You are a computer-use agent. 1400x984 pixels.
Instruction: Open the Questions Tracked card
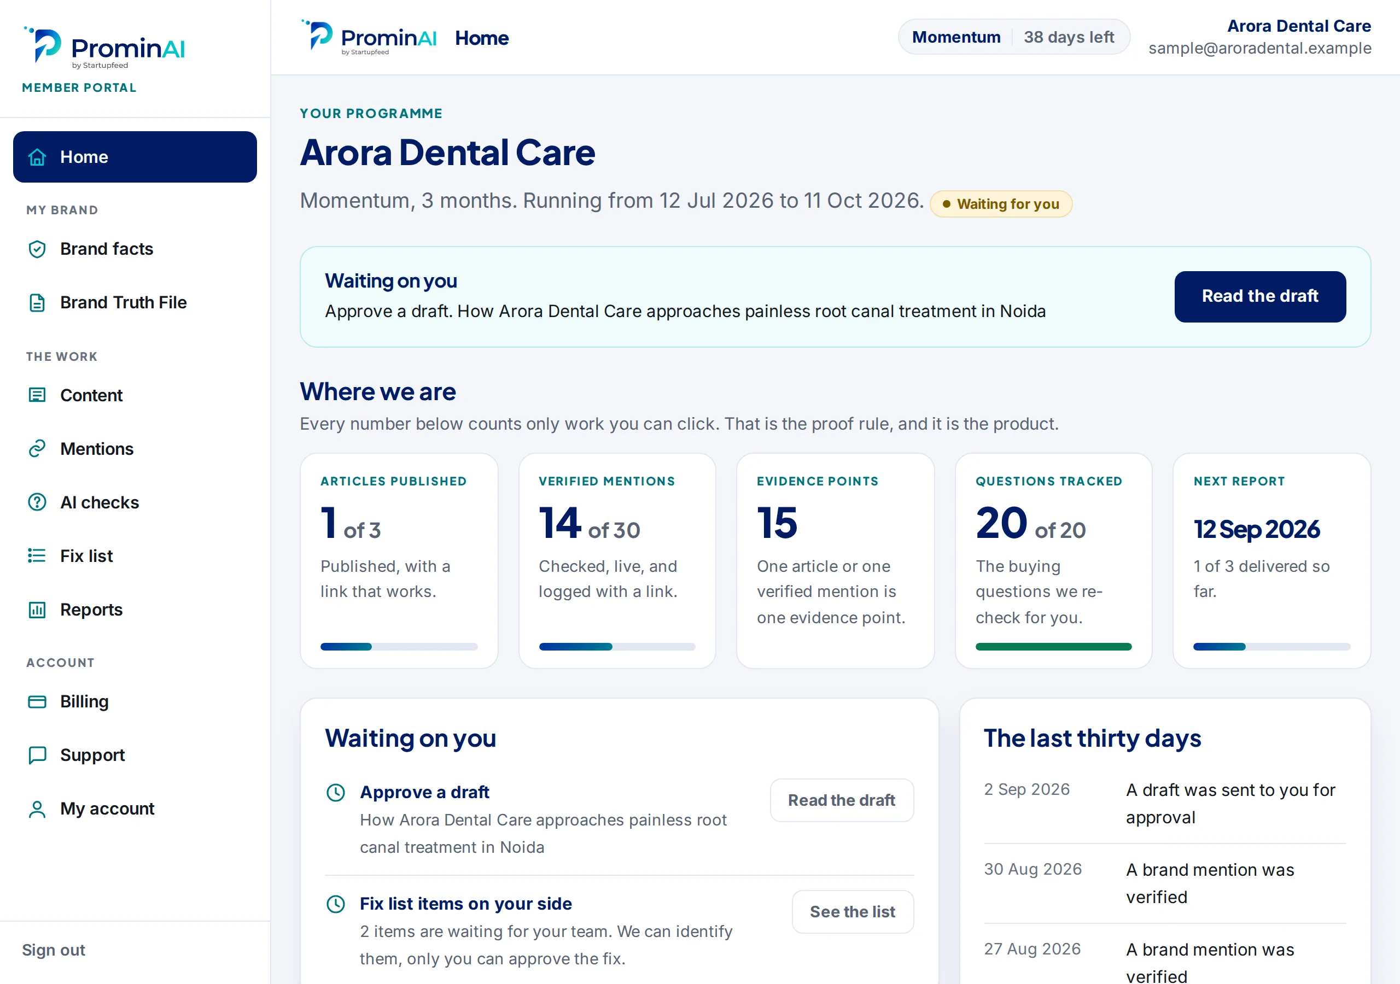[1053, 560]
